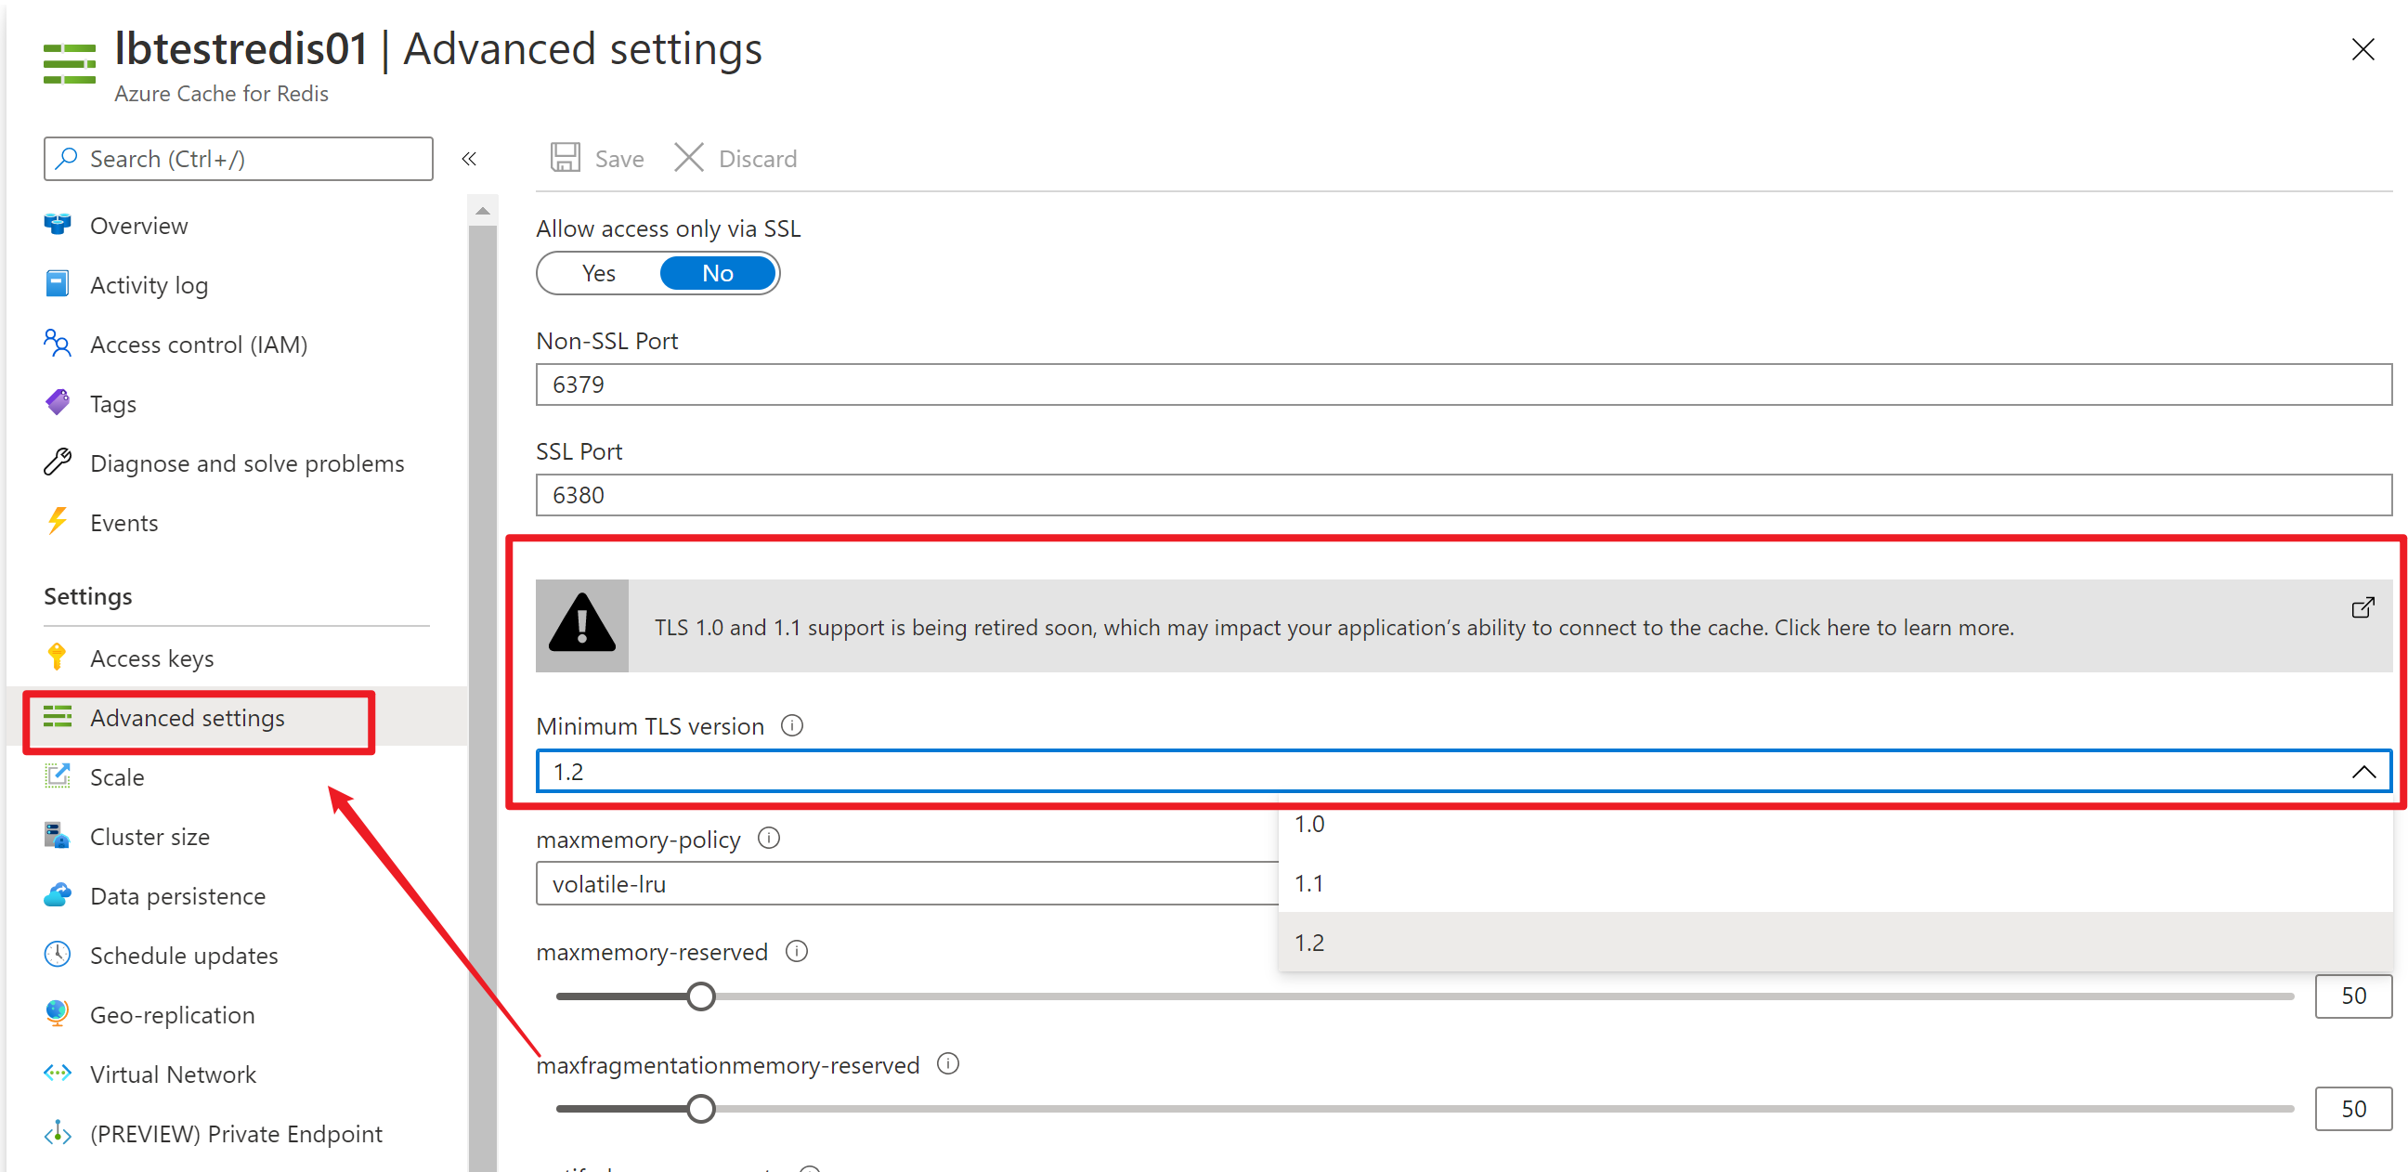Click the Virtual Network icon
The height and width of the screenshot is (1172, 2408).
click(57, 1073)
